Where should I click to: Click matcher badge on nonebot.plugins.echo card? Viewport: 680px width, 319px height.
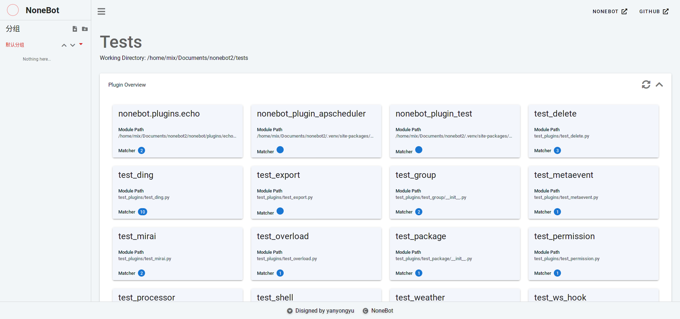tap(141, 150)
